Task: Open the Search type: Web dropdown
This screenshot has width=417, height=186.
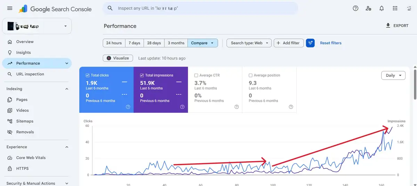Action: 249,43
